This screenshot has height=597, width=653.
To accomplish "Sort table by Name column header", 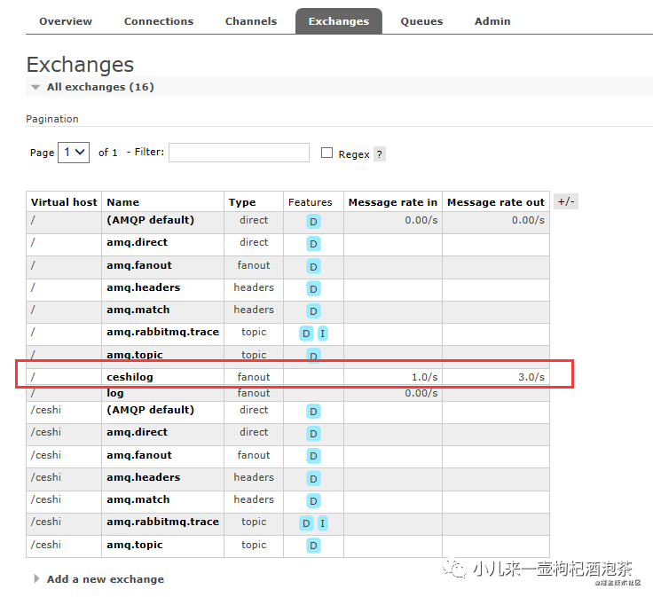I will pos(122,202).
